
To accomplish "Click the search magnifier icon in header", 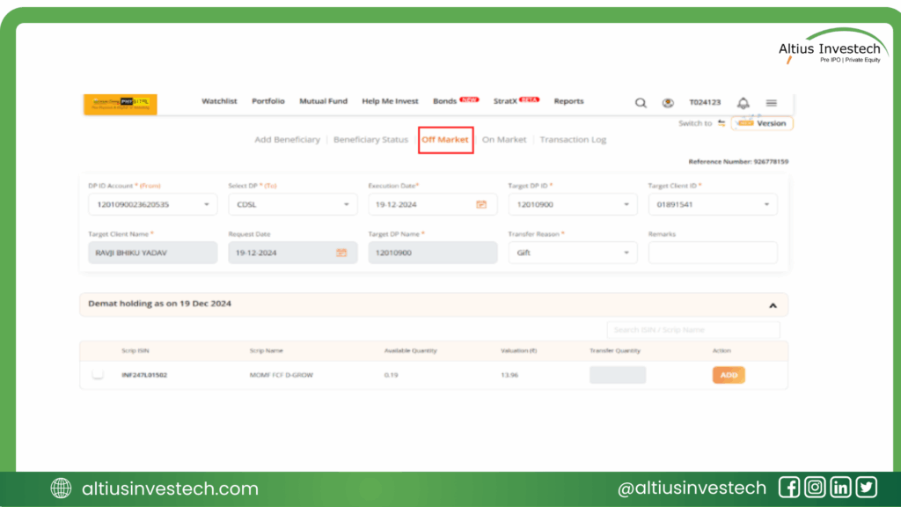I will [x=641, y=102].
